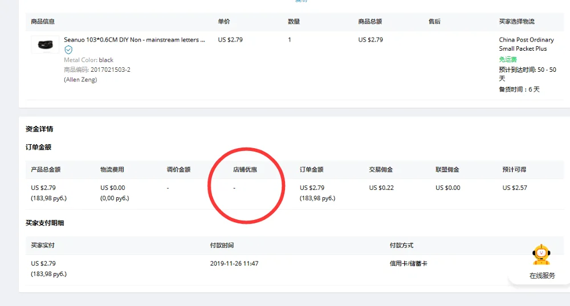The width and height of the screenshot is (570, 306).
Task: Click the product code 2017021503-2
Action: coord(111,70)
